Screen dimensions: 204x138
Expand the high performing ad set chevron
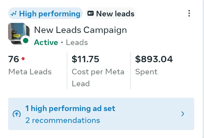click(183, 114)
